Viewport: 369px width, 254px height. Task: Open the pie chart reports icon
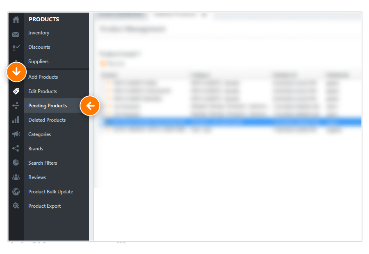(16, 163)
